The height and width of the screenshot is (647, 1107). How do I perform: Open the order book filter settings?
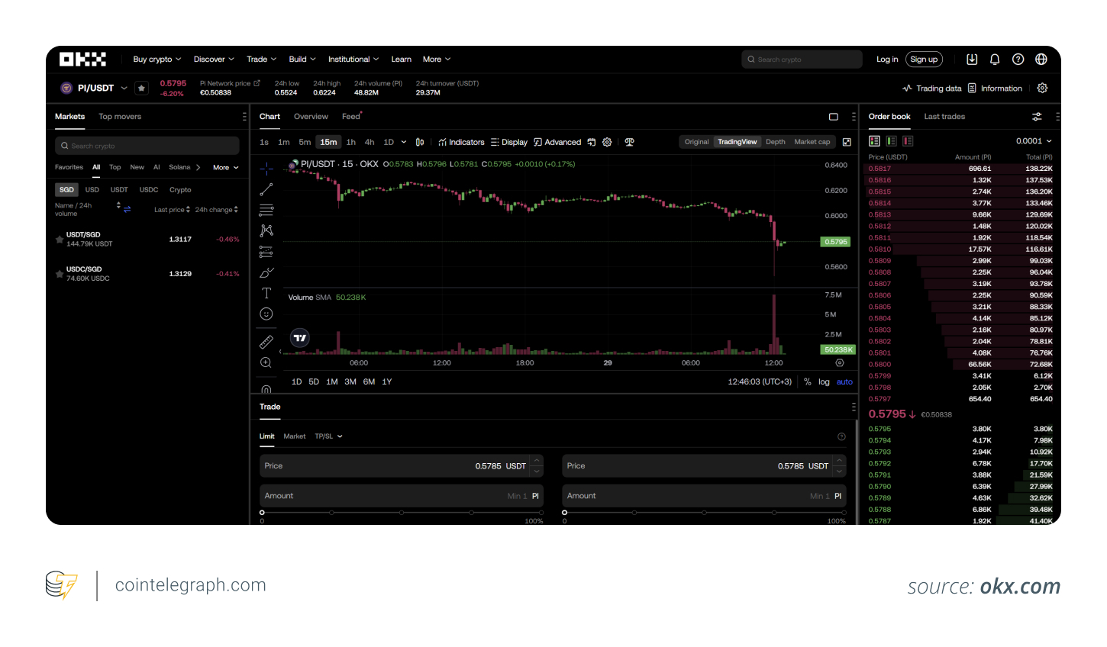1036,117
